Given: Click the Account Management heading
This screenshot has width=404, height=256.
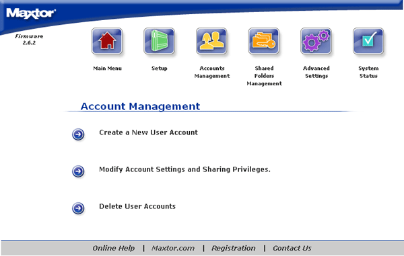Looking at the screenshot, I should pos(140,106).
